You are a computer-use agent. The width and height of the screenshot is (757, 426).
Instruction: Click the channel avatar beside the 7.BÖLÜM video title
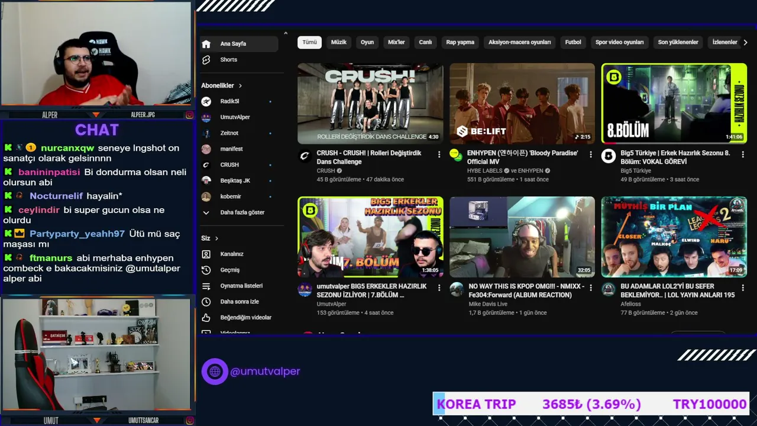point(305,290)
